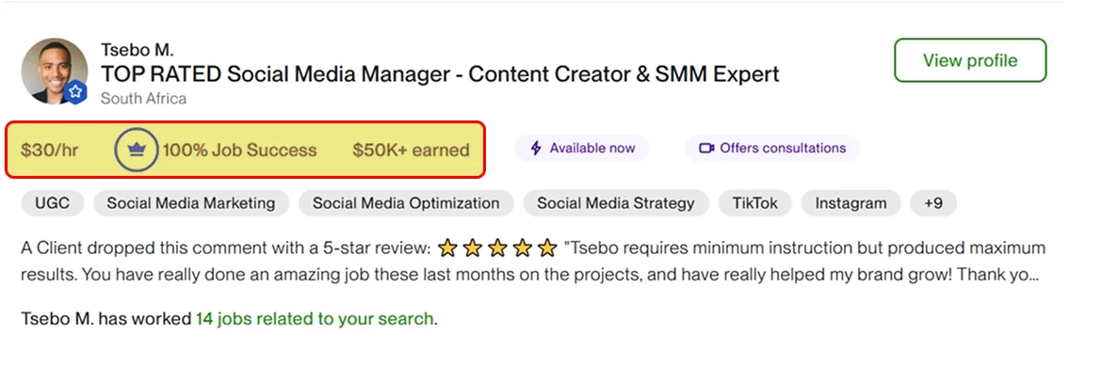The height and width of the screenshot is (383, 1102).
Task: Click the first gold star in the review
Action: pyautogui.click(x=448, y=248)
